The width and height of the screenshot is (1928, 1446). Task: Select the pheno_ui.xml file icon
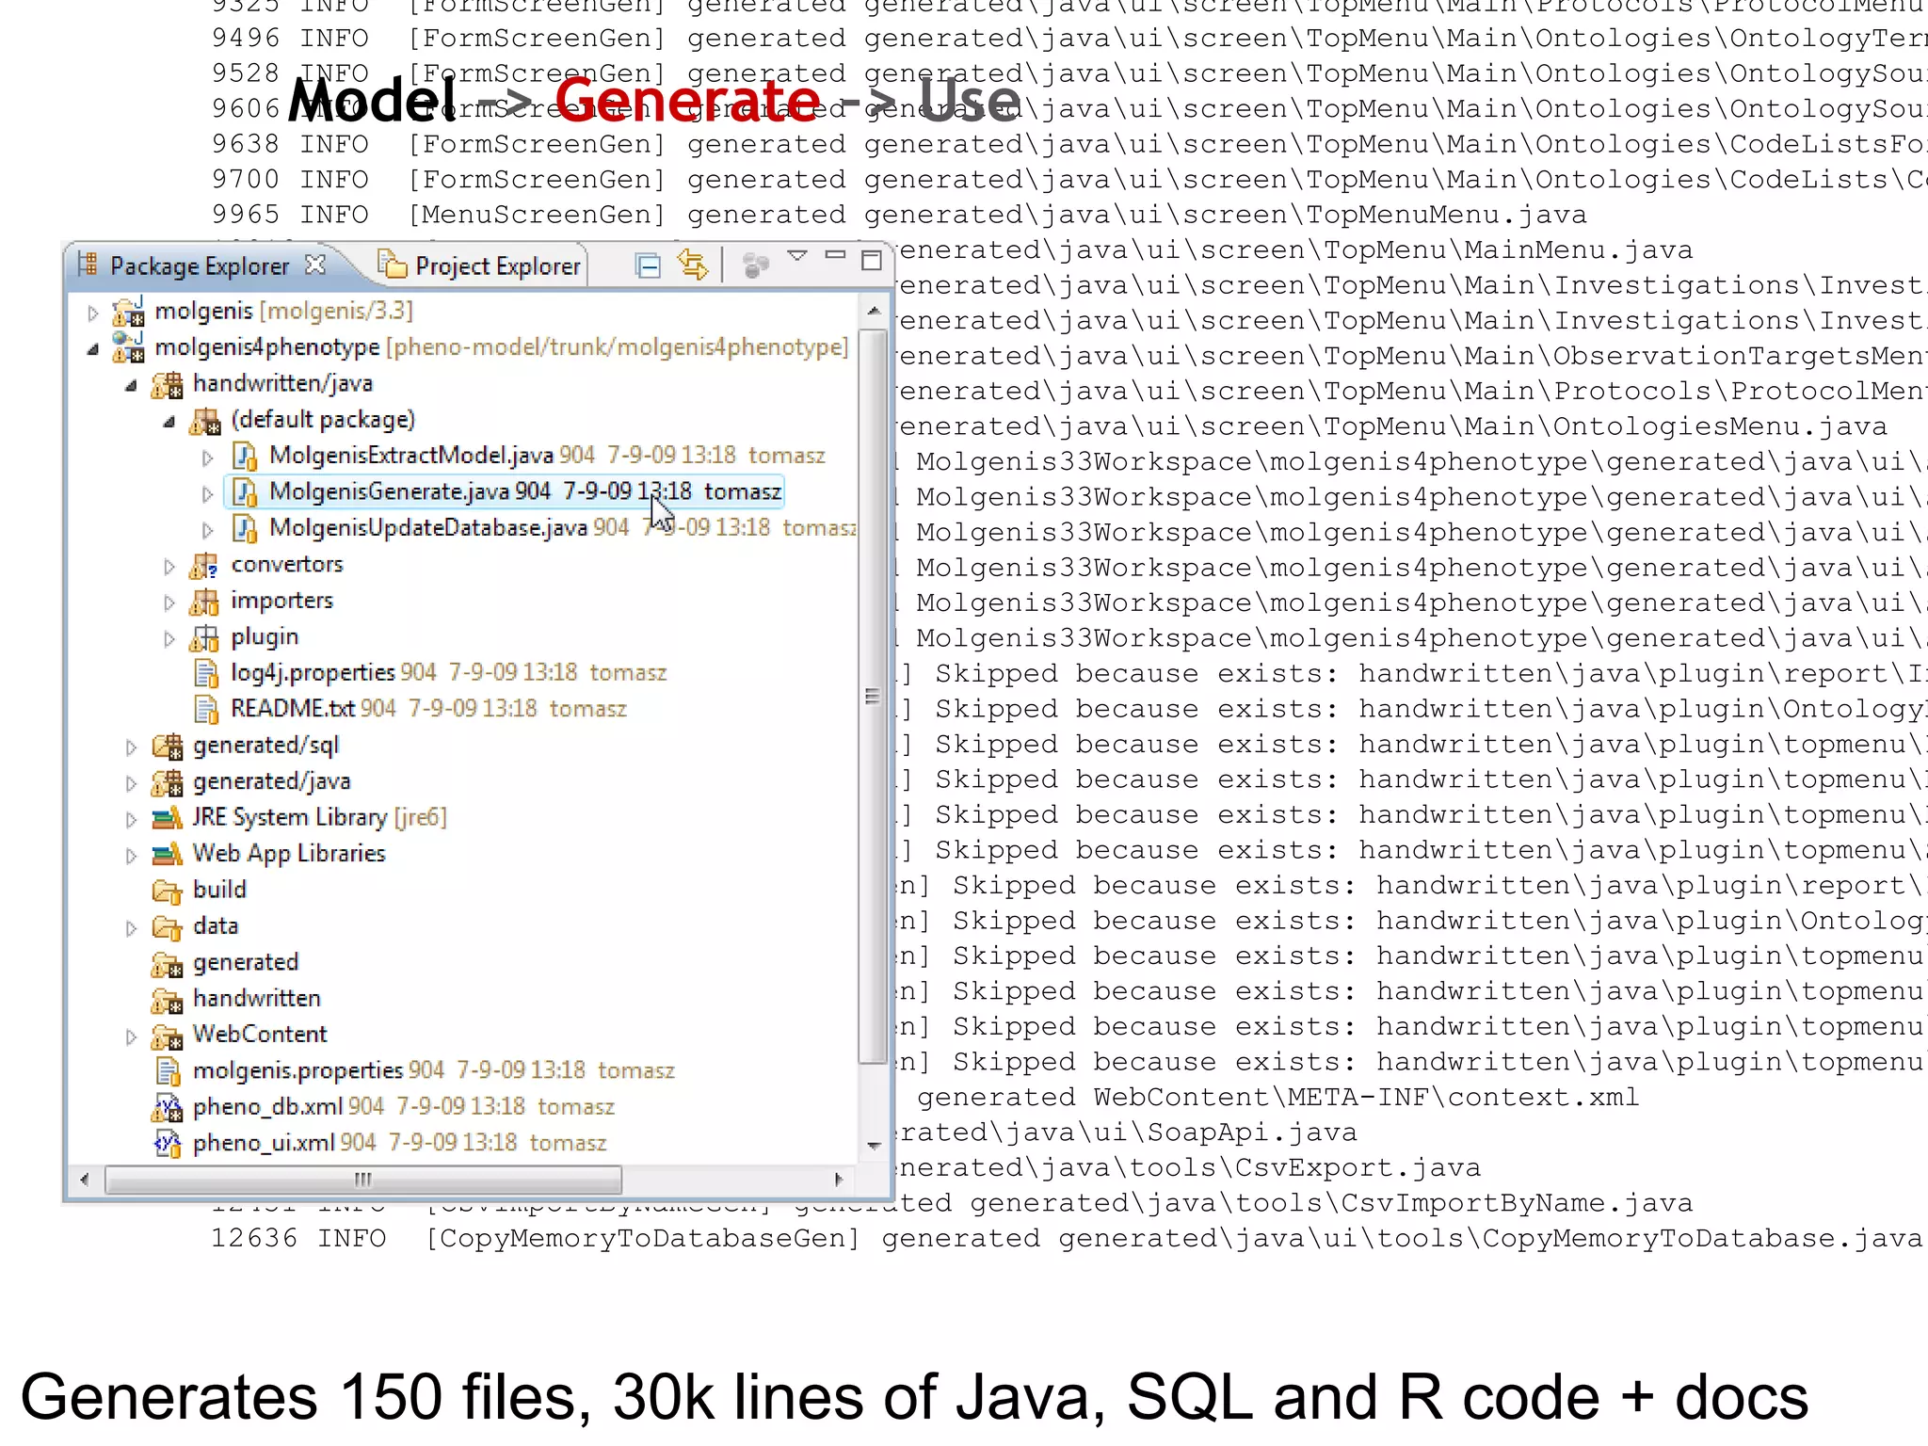(167, 1144)
